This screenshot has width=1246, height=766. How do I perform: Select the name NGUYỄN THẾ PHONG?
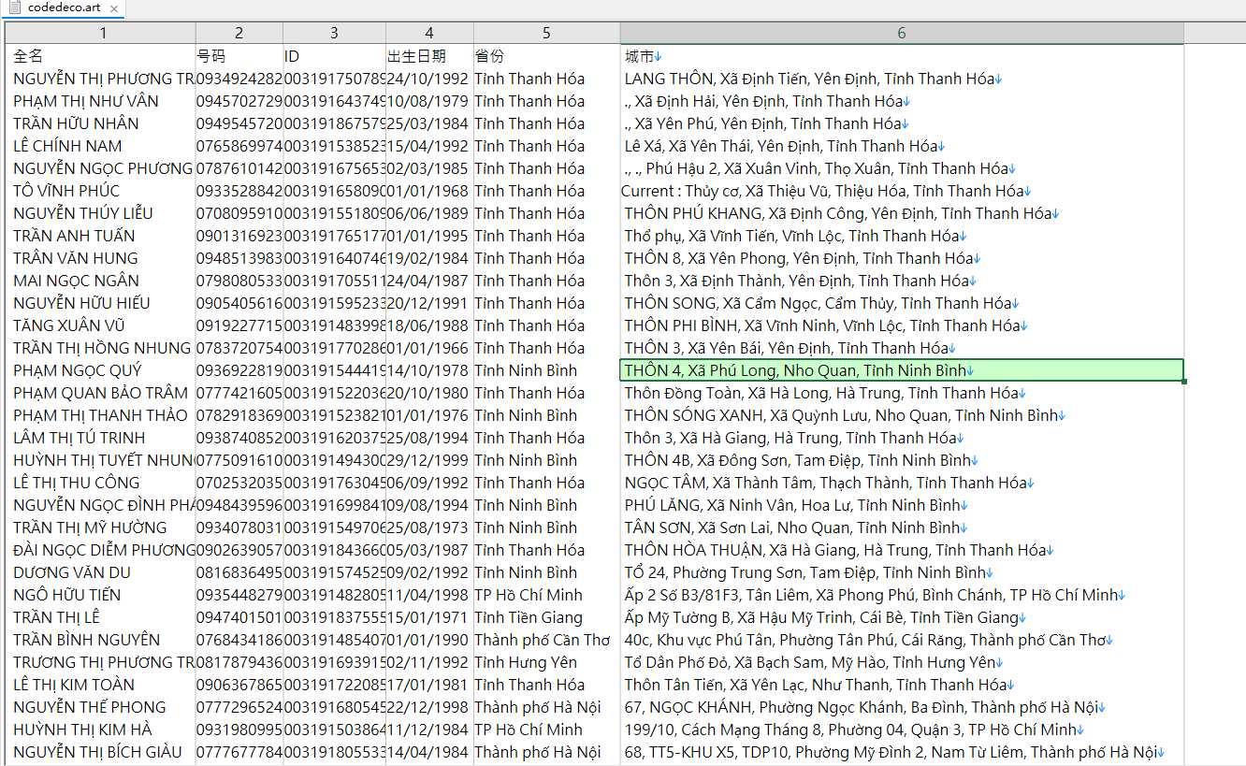[90, 707]
